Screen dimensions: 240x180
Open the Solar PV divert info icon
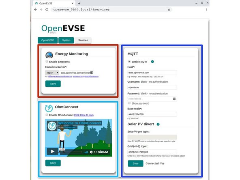(158, 124)
